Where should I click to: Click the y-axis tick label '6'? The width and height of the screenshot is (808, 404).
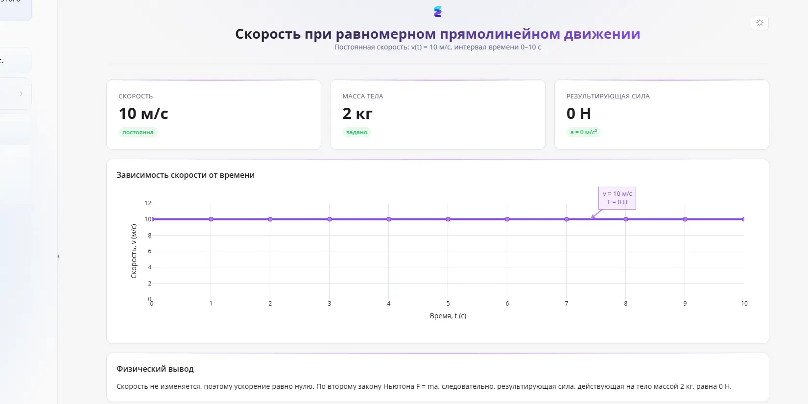(x=150, y=251)
